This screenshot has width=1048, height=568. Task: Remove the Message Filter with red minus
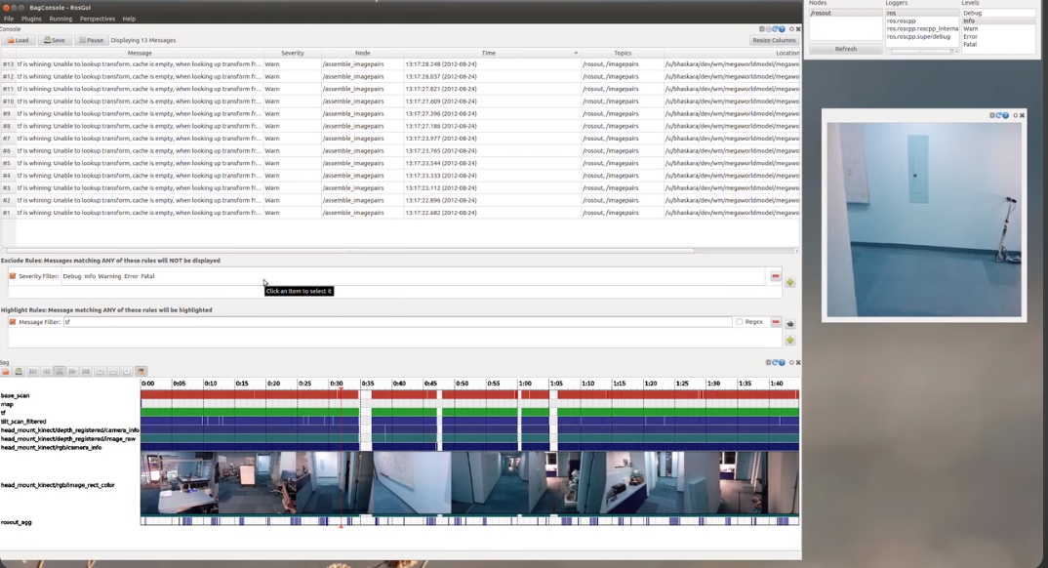pyautogui.click(x=776, y=322)
